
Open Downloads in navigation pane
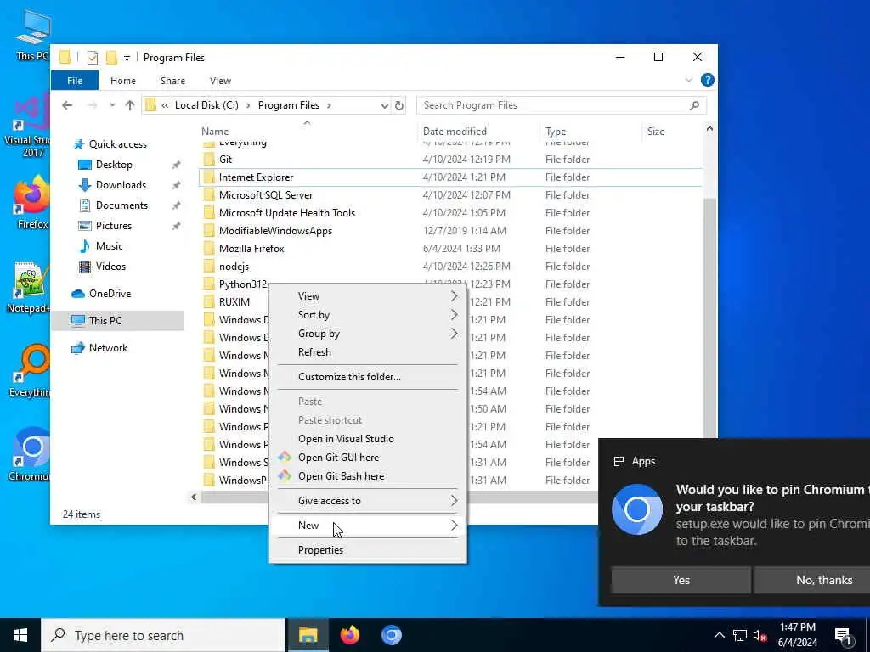point(121,185)
